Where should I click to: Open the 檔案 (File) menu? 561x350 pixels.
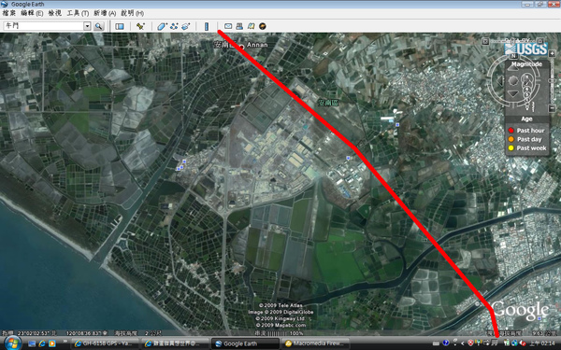point(9,13)
